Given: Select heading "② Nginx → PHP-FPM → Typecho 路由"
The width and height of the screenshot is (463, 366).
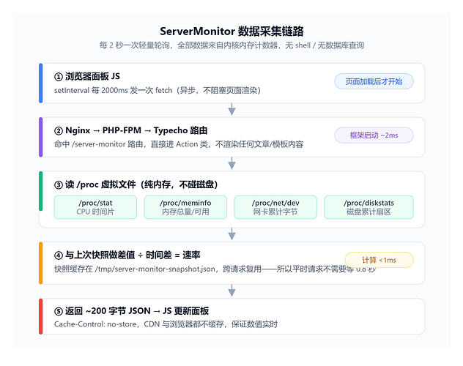Looking at the screenshot, I should point(131,130).
